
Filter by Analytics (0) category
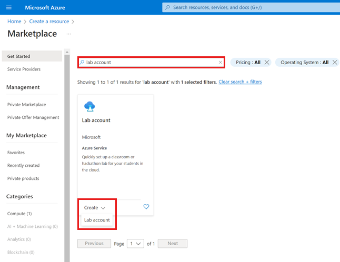pos(19,239)
